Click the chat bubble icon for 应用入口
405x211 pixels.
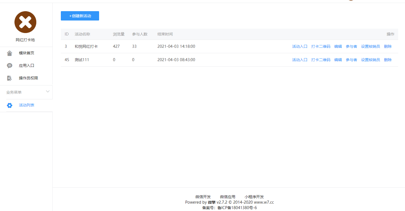10,66
